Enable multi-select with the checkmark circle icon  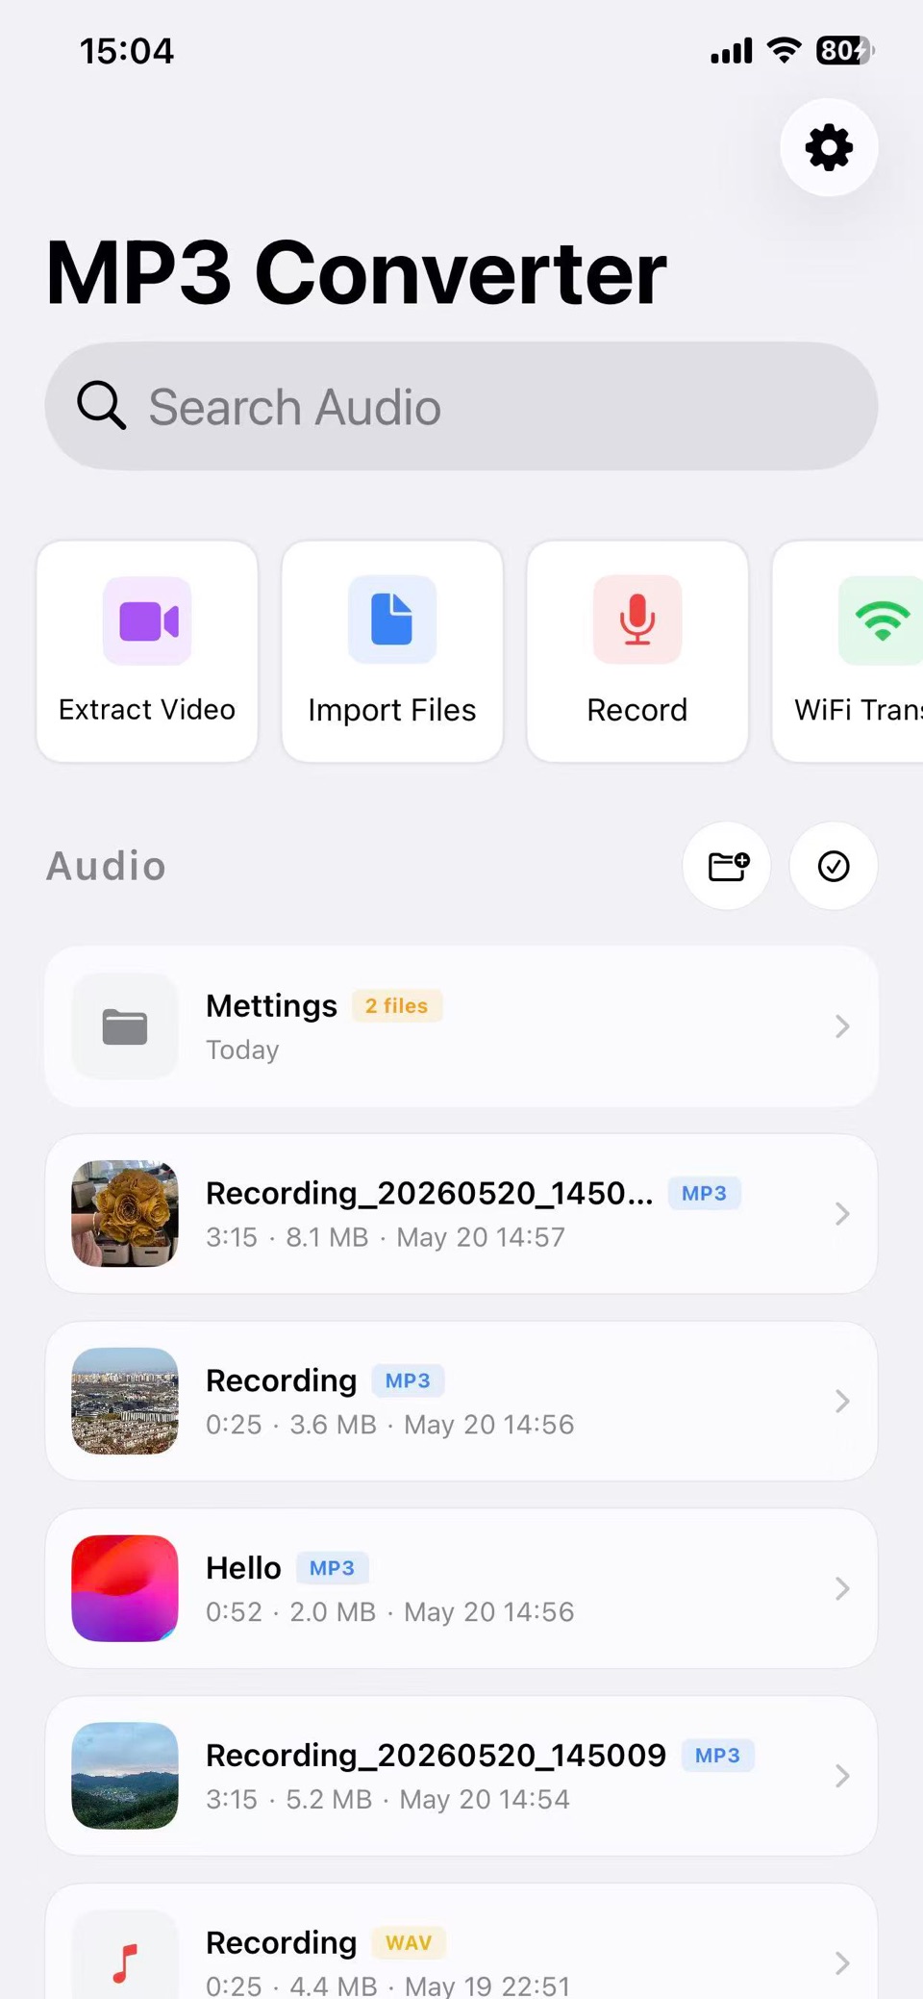(834, 866)
